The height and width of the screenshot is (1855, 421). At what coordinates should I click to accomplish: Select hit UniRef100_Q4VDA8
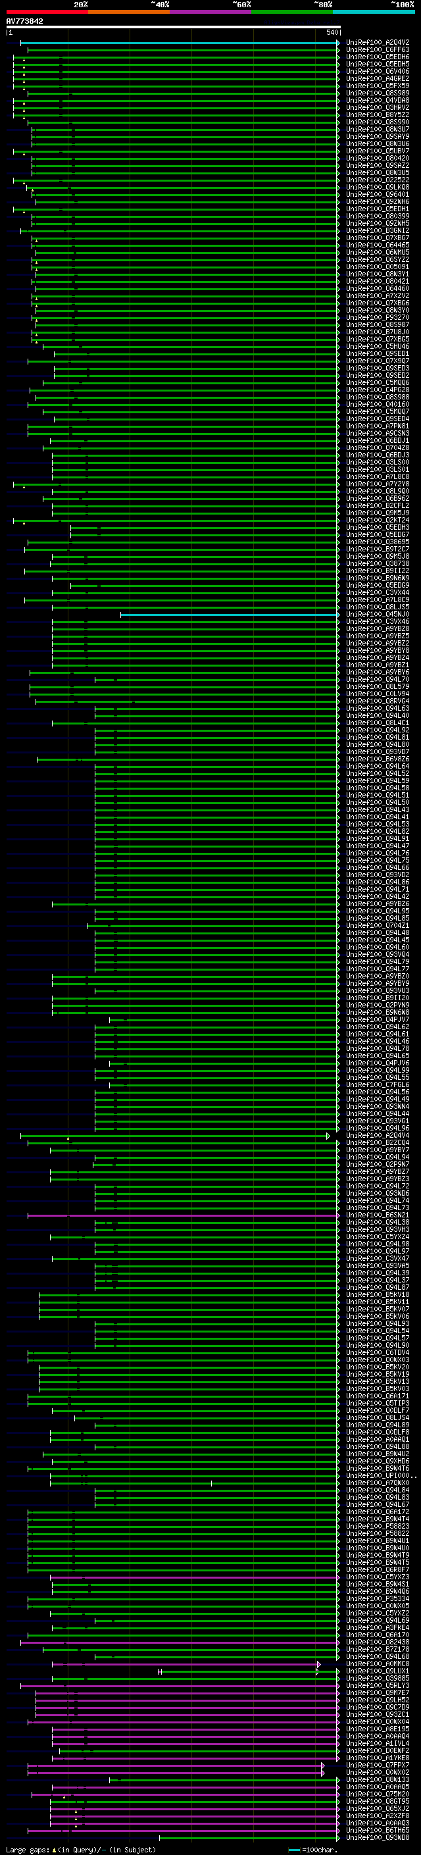tap(378, 100)
